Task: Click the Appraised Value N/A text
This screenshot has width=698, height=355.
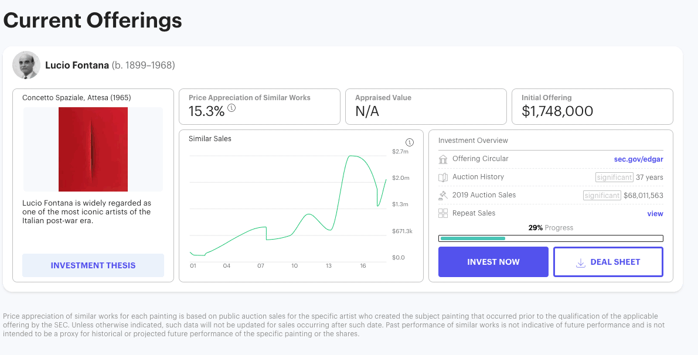Action: (x=367, y=111)
